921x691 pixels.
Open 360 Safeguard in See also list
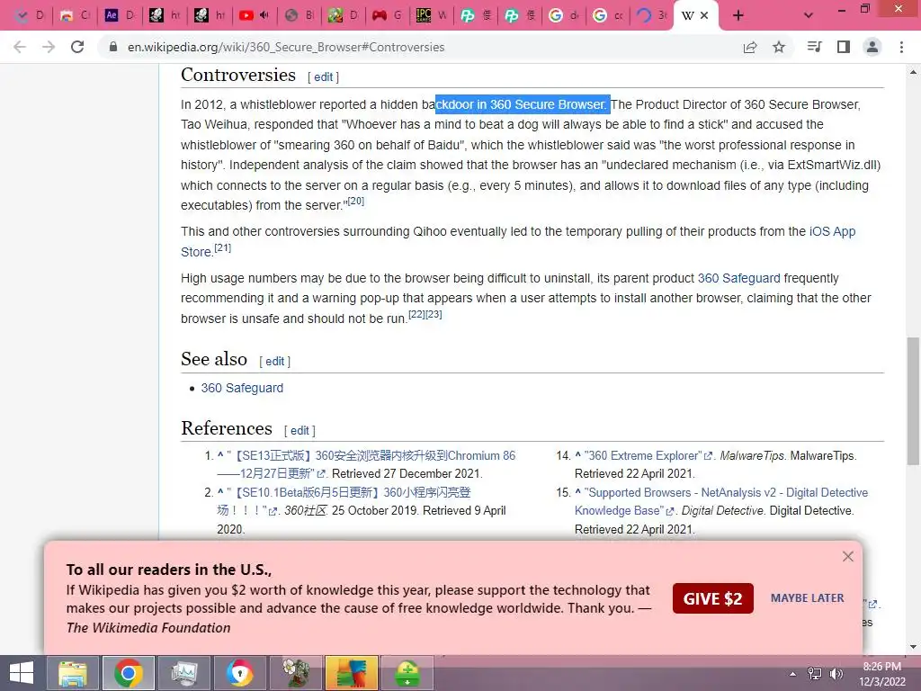coord(242,388)
